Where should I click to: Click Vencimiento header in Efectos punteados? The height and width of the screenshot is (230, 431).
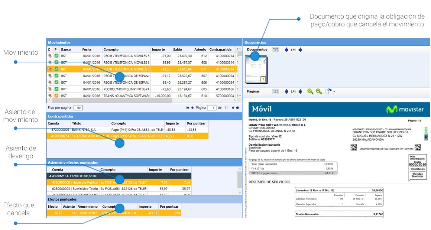click(x=88, y=207)
